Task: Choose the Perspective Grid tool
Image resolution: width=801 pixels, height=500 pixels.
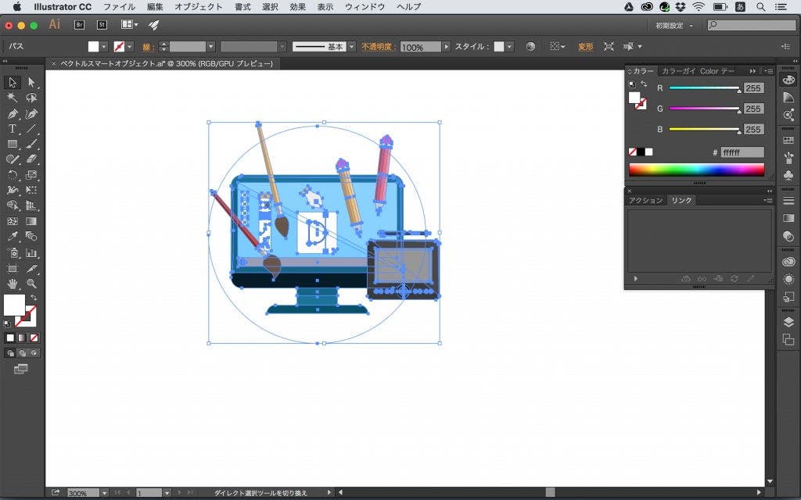Action: pos(31,205)
